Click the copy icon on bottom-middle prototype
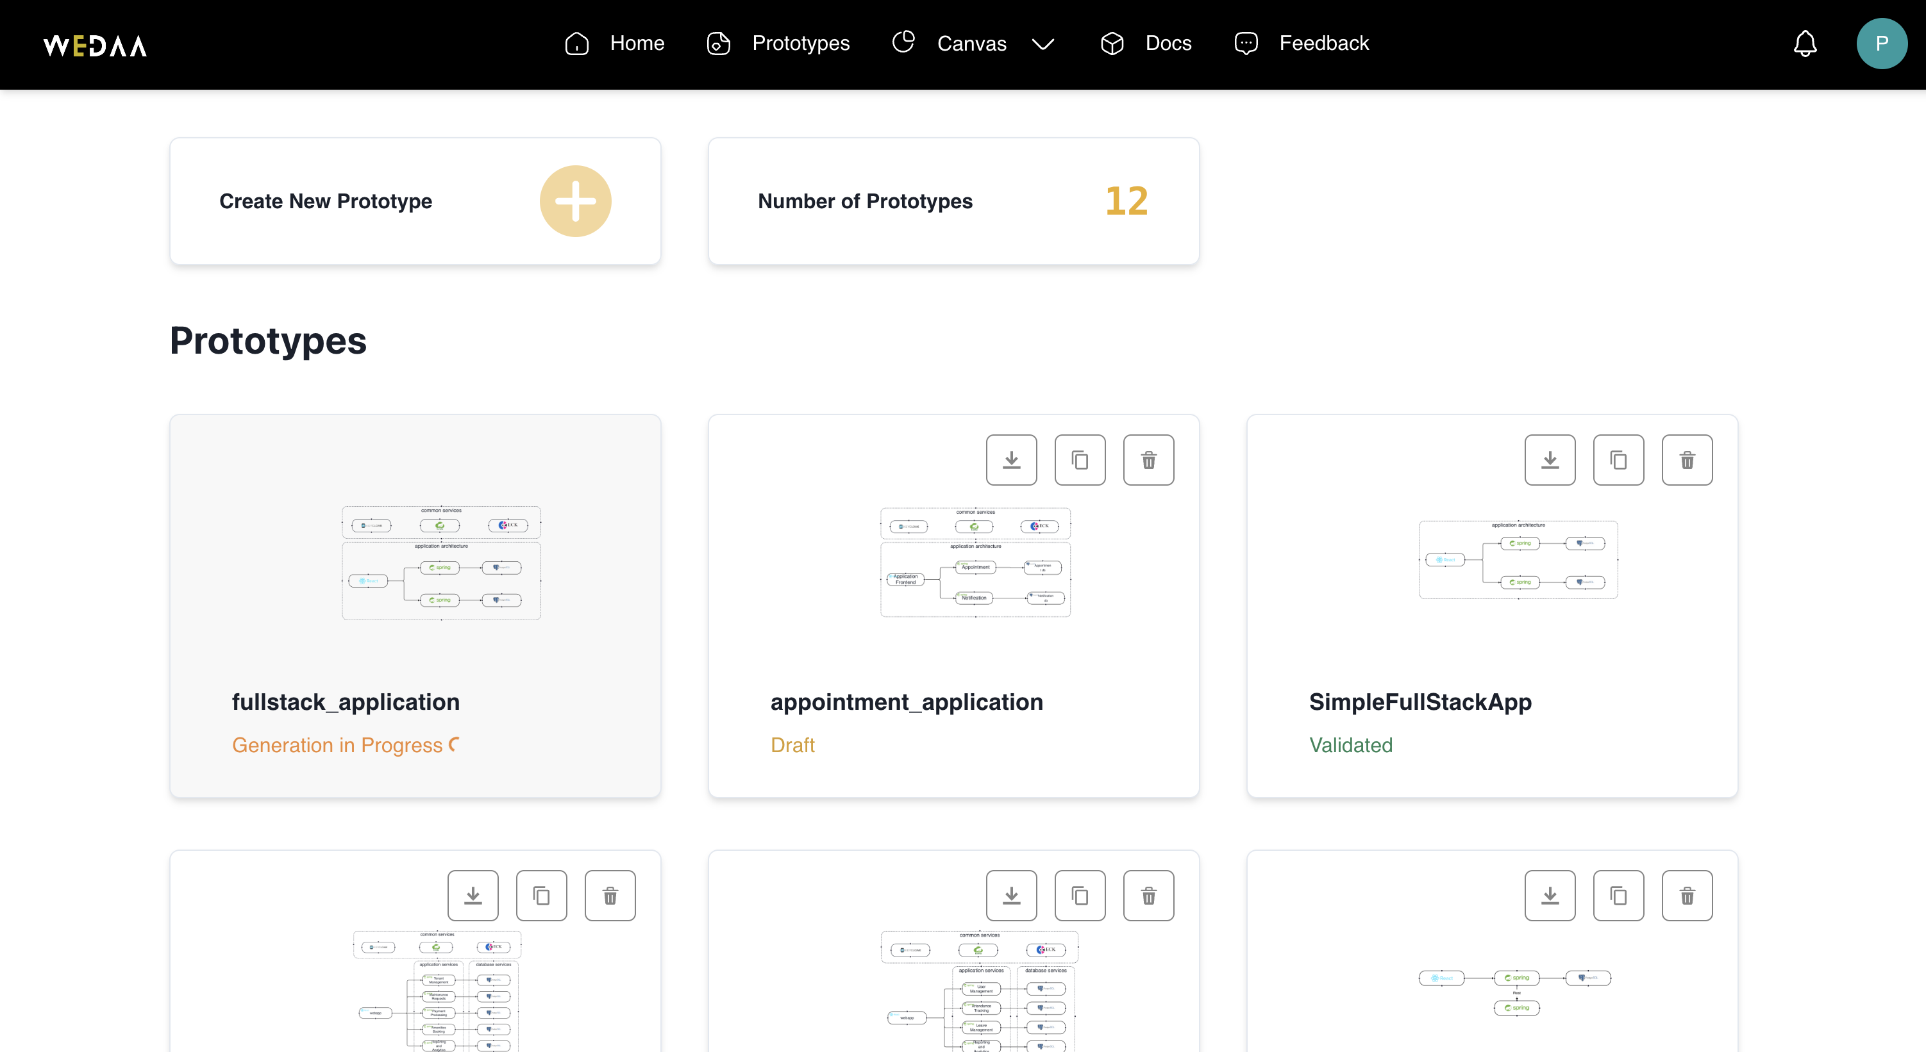The width and height of the screenshot is (1926, 1052). [1078, 895]
